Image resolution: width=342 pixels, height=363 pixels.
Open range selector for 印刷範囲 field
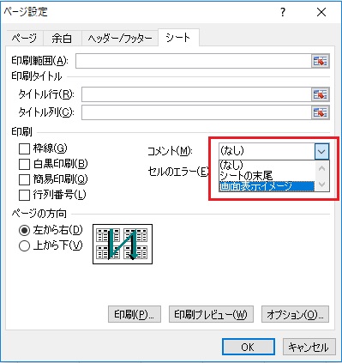[x=320, y=61]
